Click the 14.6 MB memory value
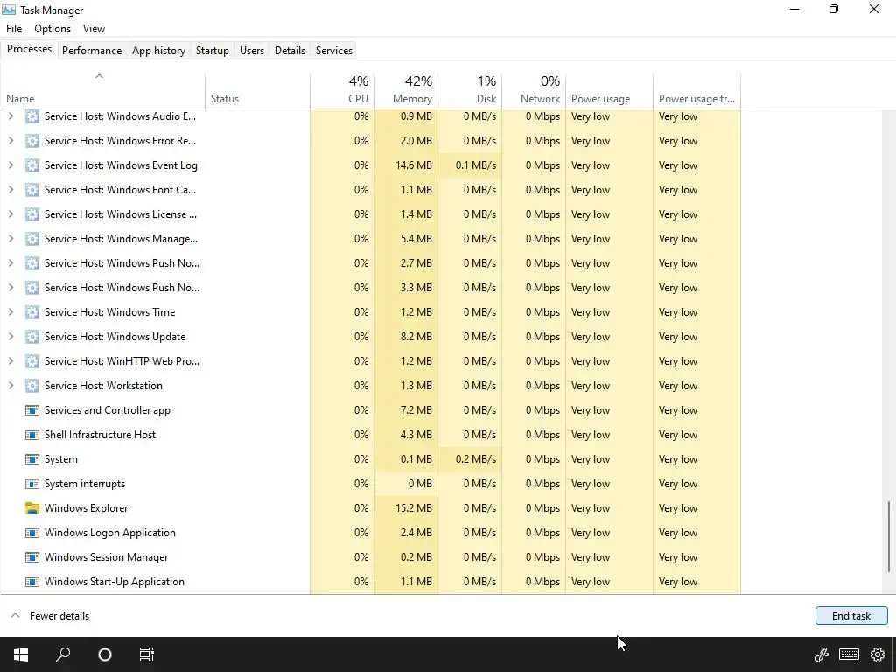 (414, 165)
